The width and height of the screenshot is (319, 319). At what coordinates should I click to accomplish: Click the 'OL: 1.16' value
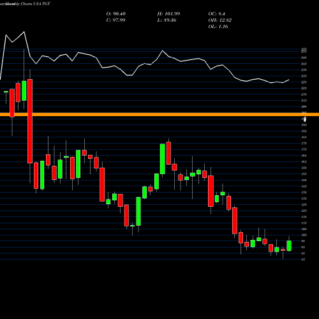point(218,27)
